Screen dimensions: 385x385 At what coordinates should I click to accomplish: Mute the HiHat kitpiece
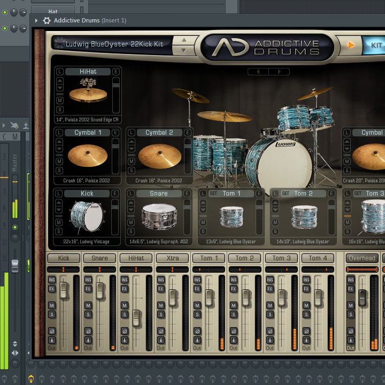pos(60,101)
